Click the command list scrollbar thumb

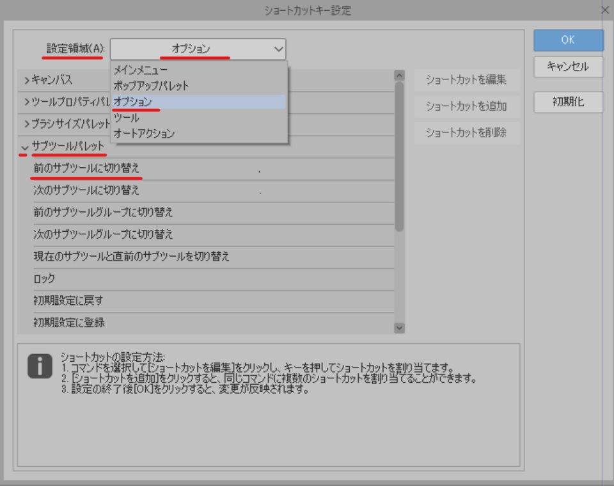tap(399, 157)
